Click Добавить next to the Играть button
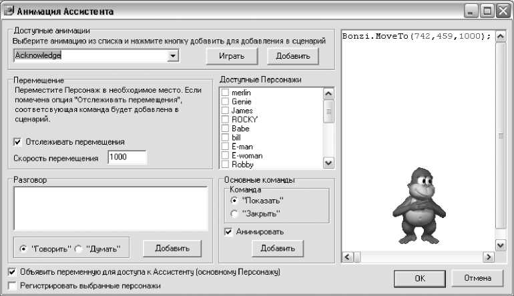This screenshot has width=514, height=296. 293,56
